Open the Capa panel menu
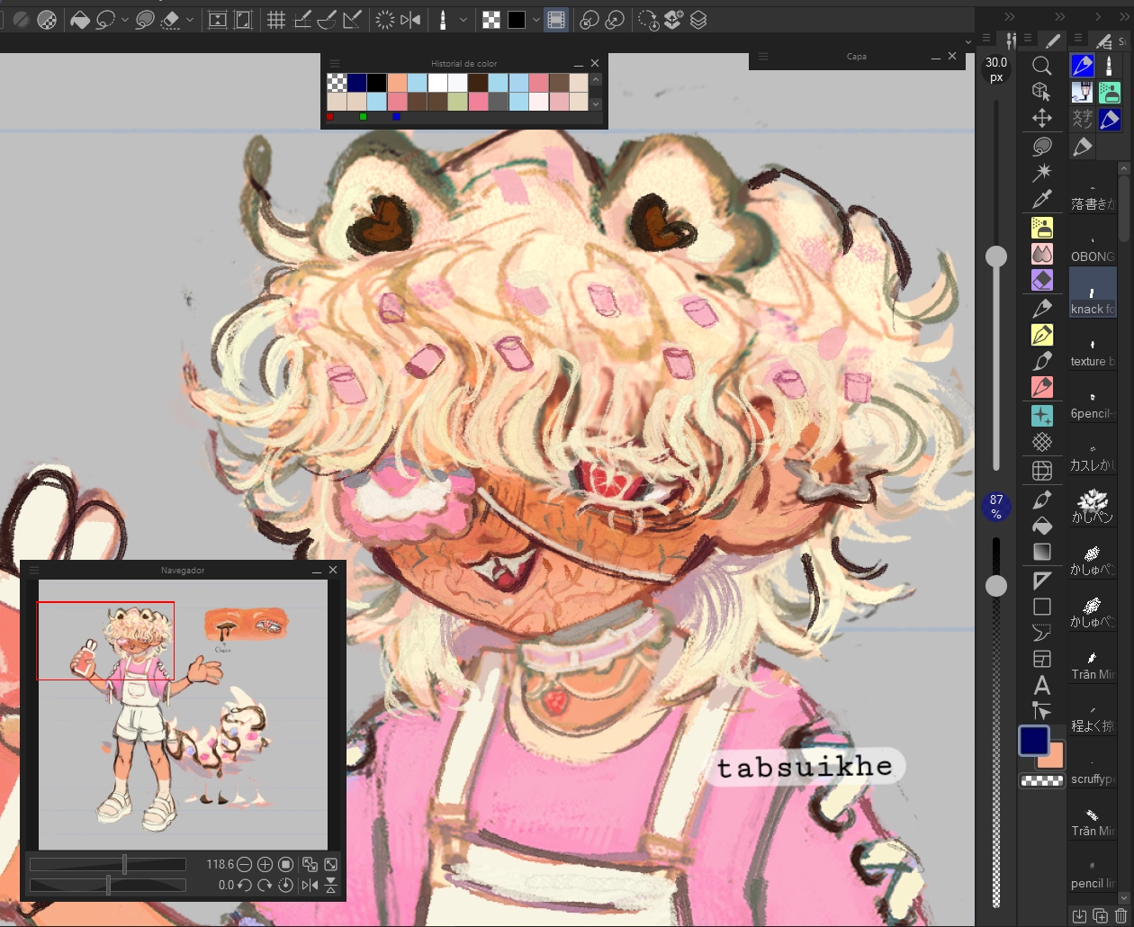 point(763,56)
